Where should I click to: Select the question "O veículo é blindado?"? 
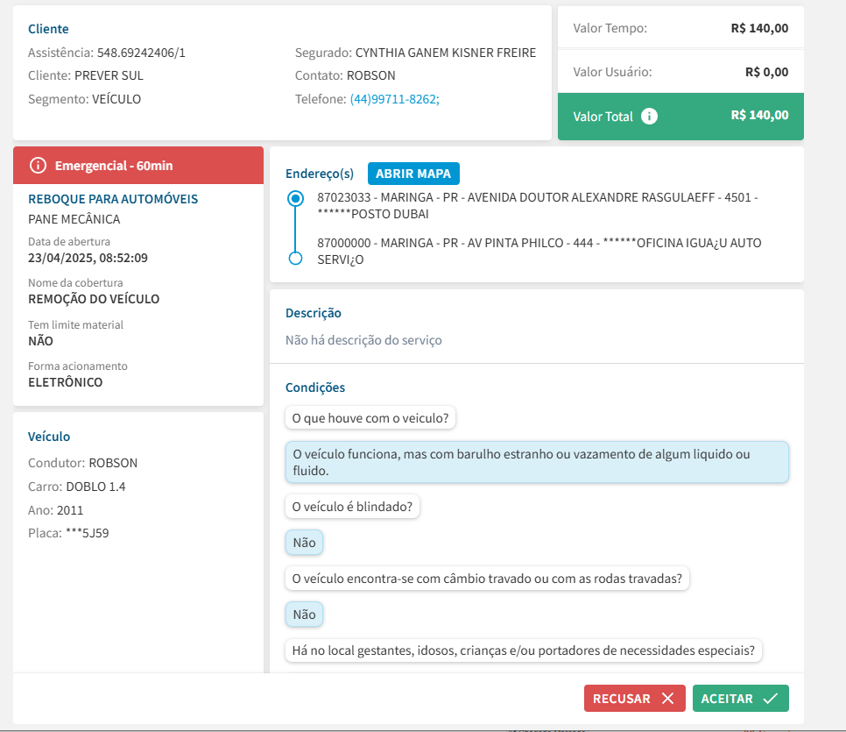[352, 507]
